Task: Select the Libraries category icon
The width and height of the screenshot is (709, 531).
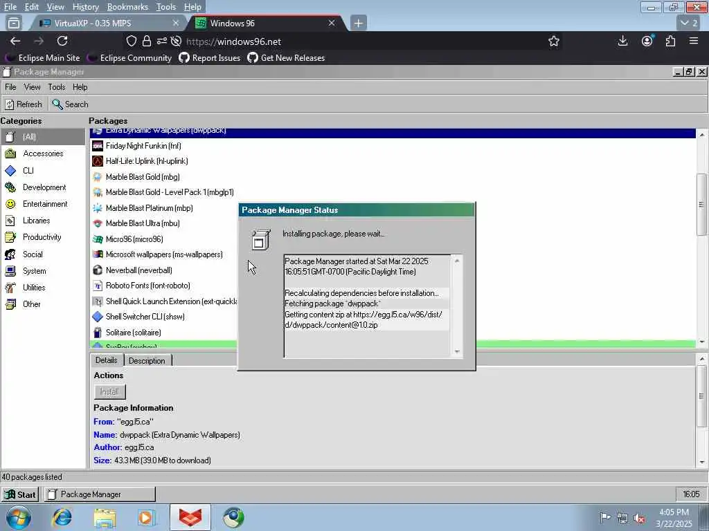Action: [10, 221]
